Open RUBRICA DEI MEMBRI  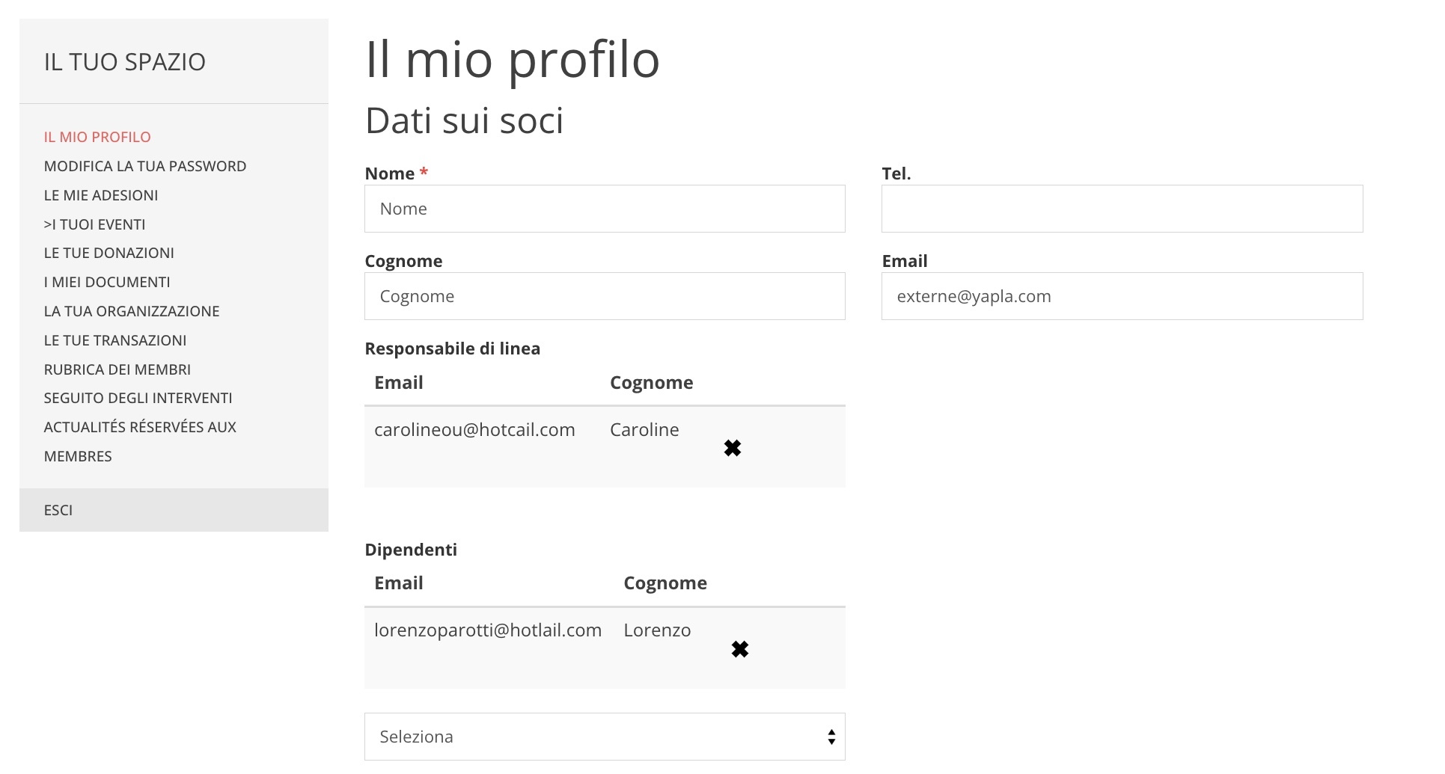[117, 369]
